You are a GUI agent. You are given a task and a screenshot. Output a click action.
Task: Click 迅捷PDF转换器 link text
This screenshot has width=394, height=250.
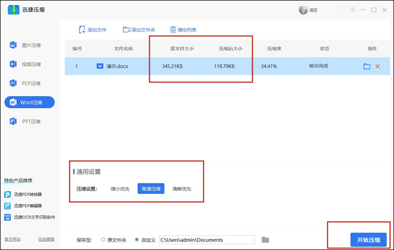tap(28, 194)
